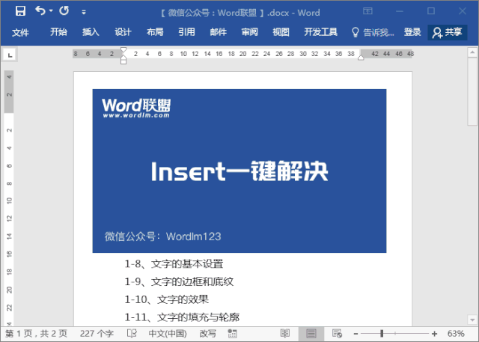Go to the 视图 tab
This screenshot has height=342, width=479.
pos(281,31)
